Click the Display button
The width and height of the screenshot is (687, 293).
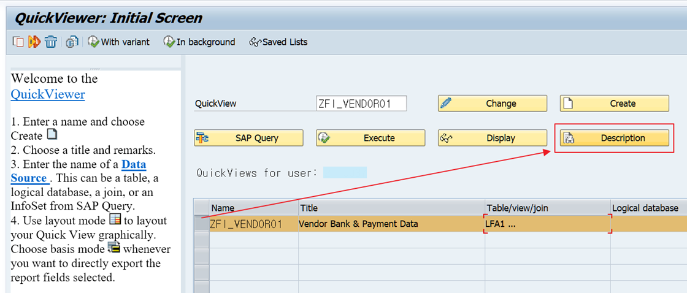pos(493,138)
